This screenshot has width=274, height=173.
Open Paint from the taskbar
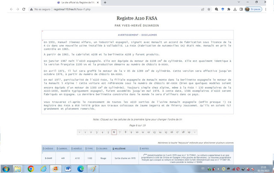(93, 169)
